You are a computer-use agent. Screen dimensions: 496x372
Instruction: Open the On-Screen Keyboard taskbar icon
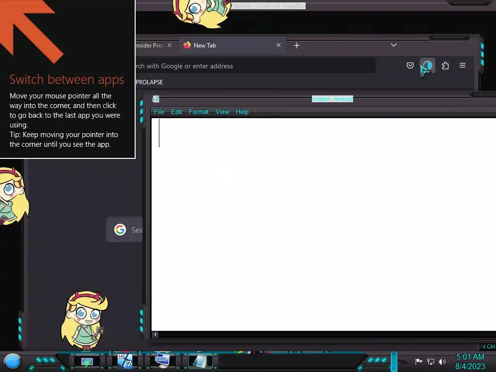162,361
